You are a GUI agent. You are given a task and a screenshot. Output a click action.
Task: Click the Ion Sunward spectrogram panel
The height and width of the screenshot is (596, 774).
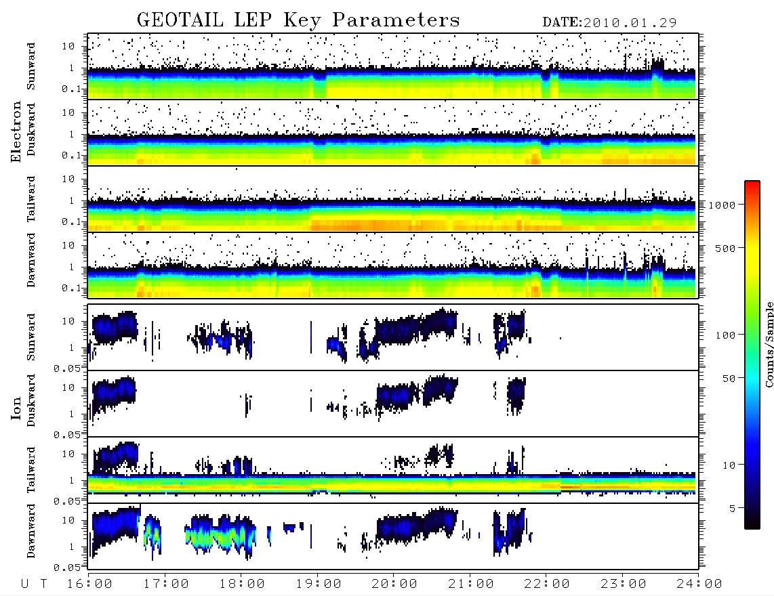tap(393, 337)
